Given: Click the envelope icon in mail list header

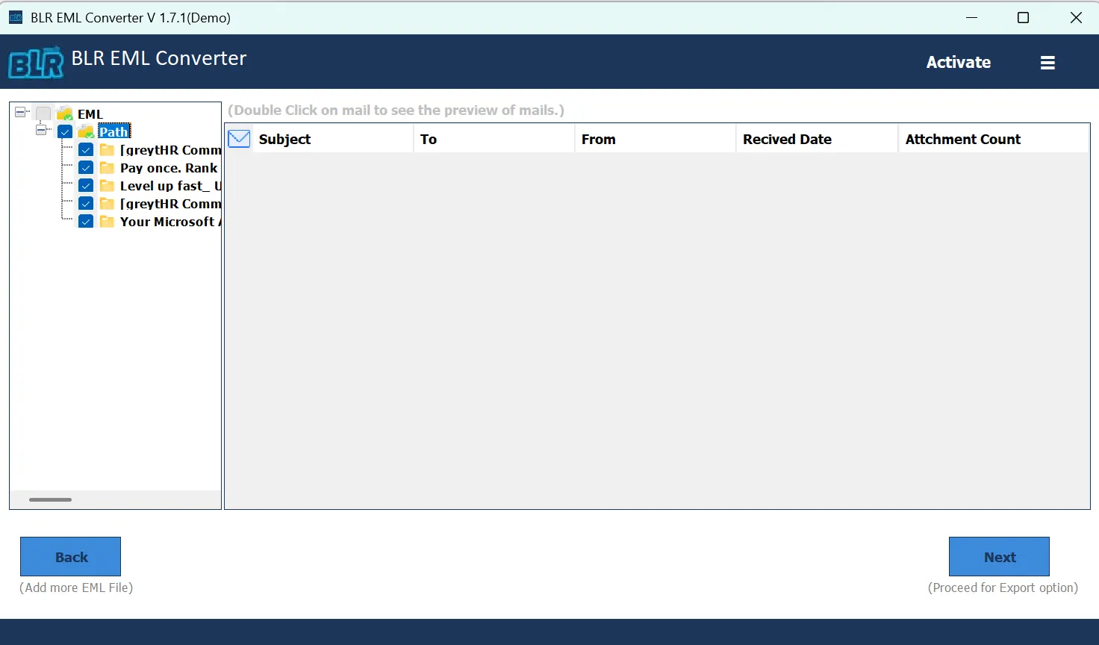Looking at the screenshot, I should pos(239,139).
